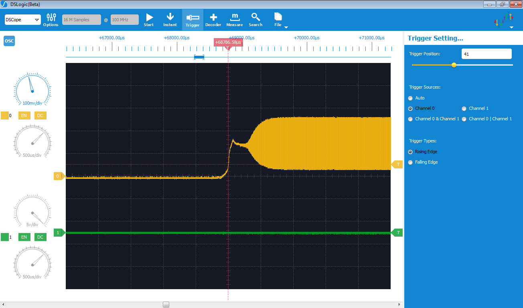
Task: Open the Search magnifier tool
Action: [x=255, y=20]
